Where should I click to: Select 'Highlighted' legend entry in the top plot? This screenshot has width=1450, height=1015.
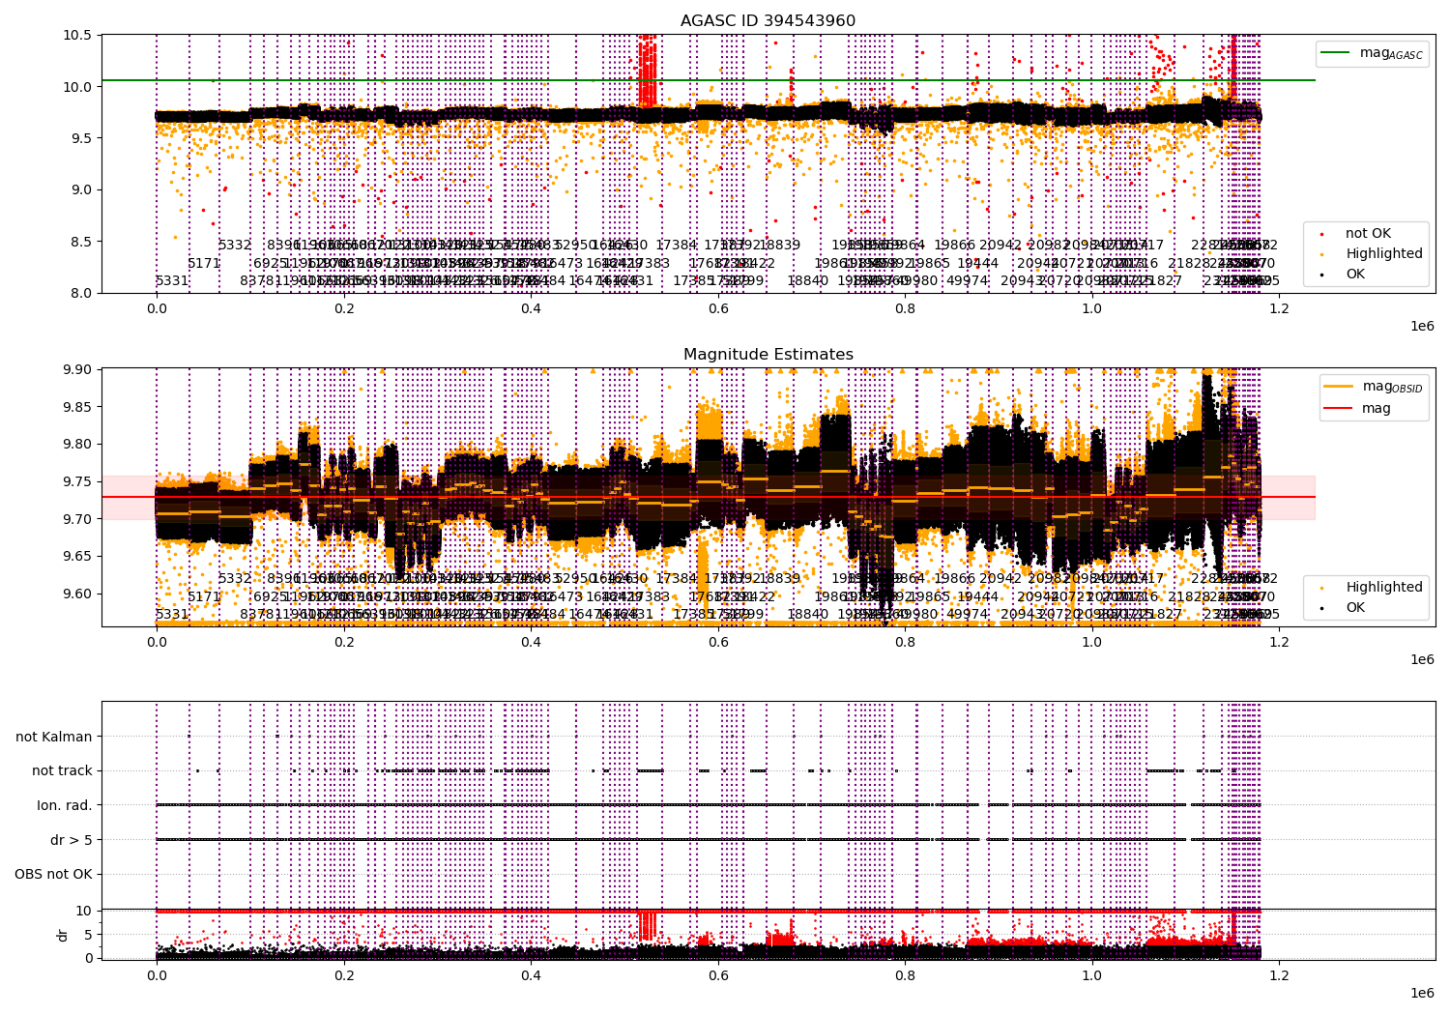[1384, 253]
